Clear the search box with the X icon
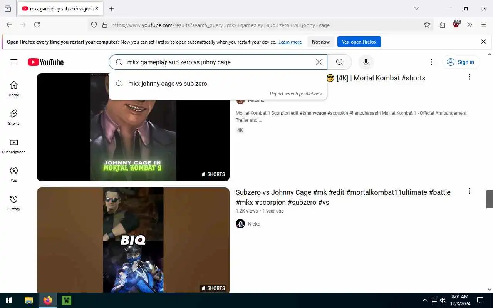This screenshot has width=493, height=308. pos(319,62)
